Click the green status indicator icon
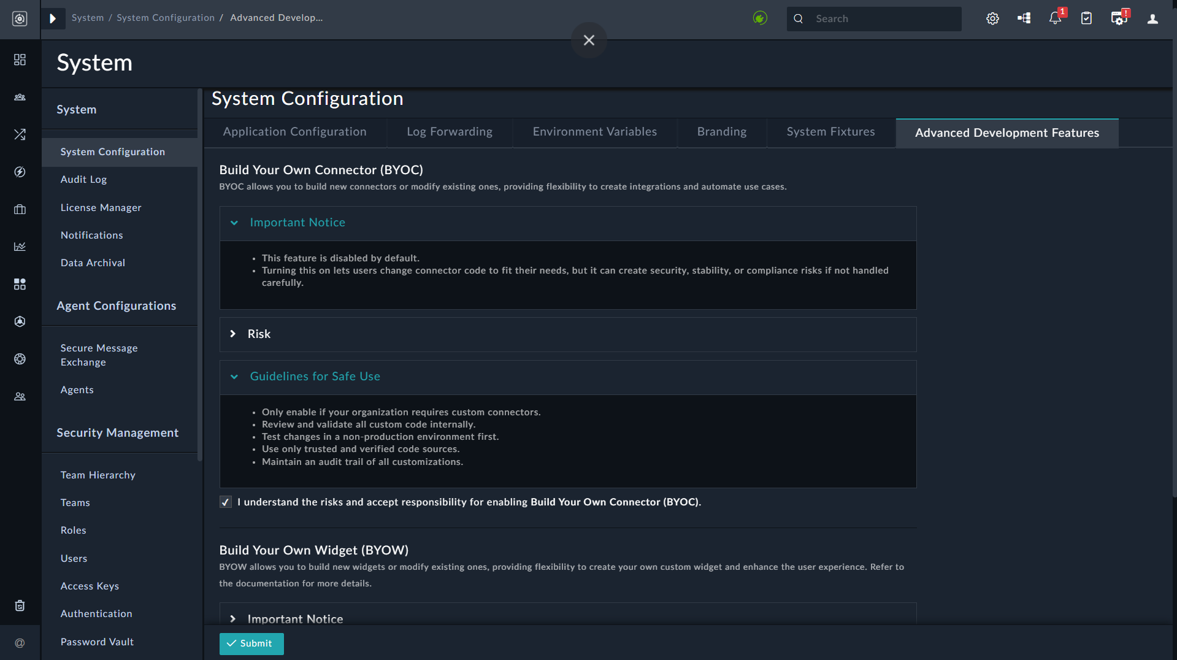Viewport: 1177px width, 660px height. point(760,18)
